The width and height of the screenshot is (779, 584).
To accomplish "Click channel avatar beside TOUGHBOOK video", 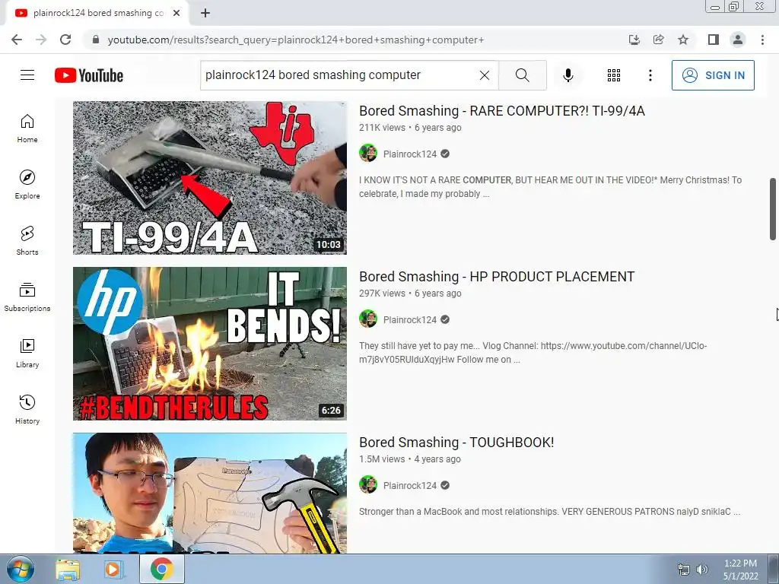I will coord(368,485).
